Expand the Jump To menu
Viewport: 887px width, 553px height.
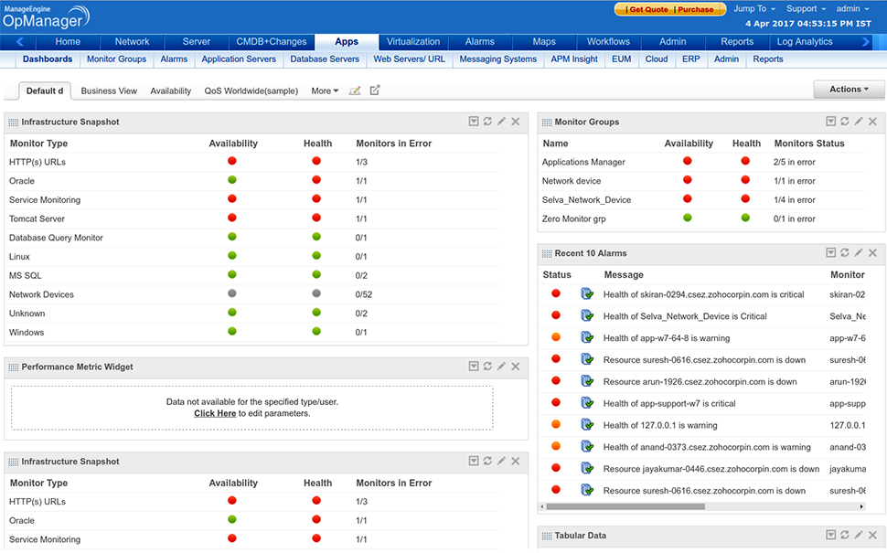point(753,9)
